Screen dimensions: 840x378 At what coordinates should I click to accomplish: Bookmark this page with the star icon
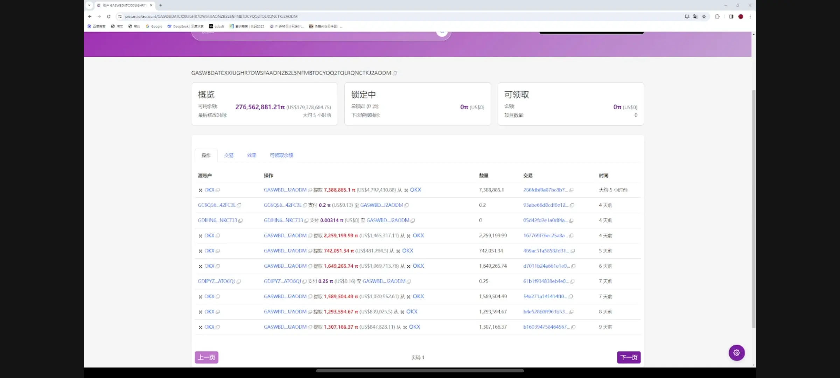click(704, 16)
